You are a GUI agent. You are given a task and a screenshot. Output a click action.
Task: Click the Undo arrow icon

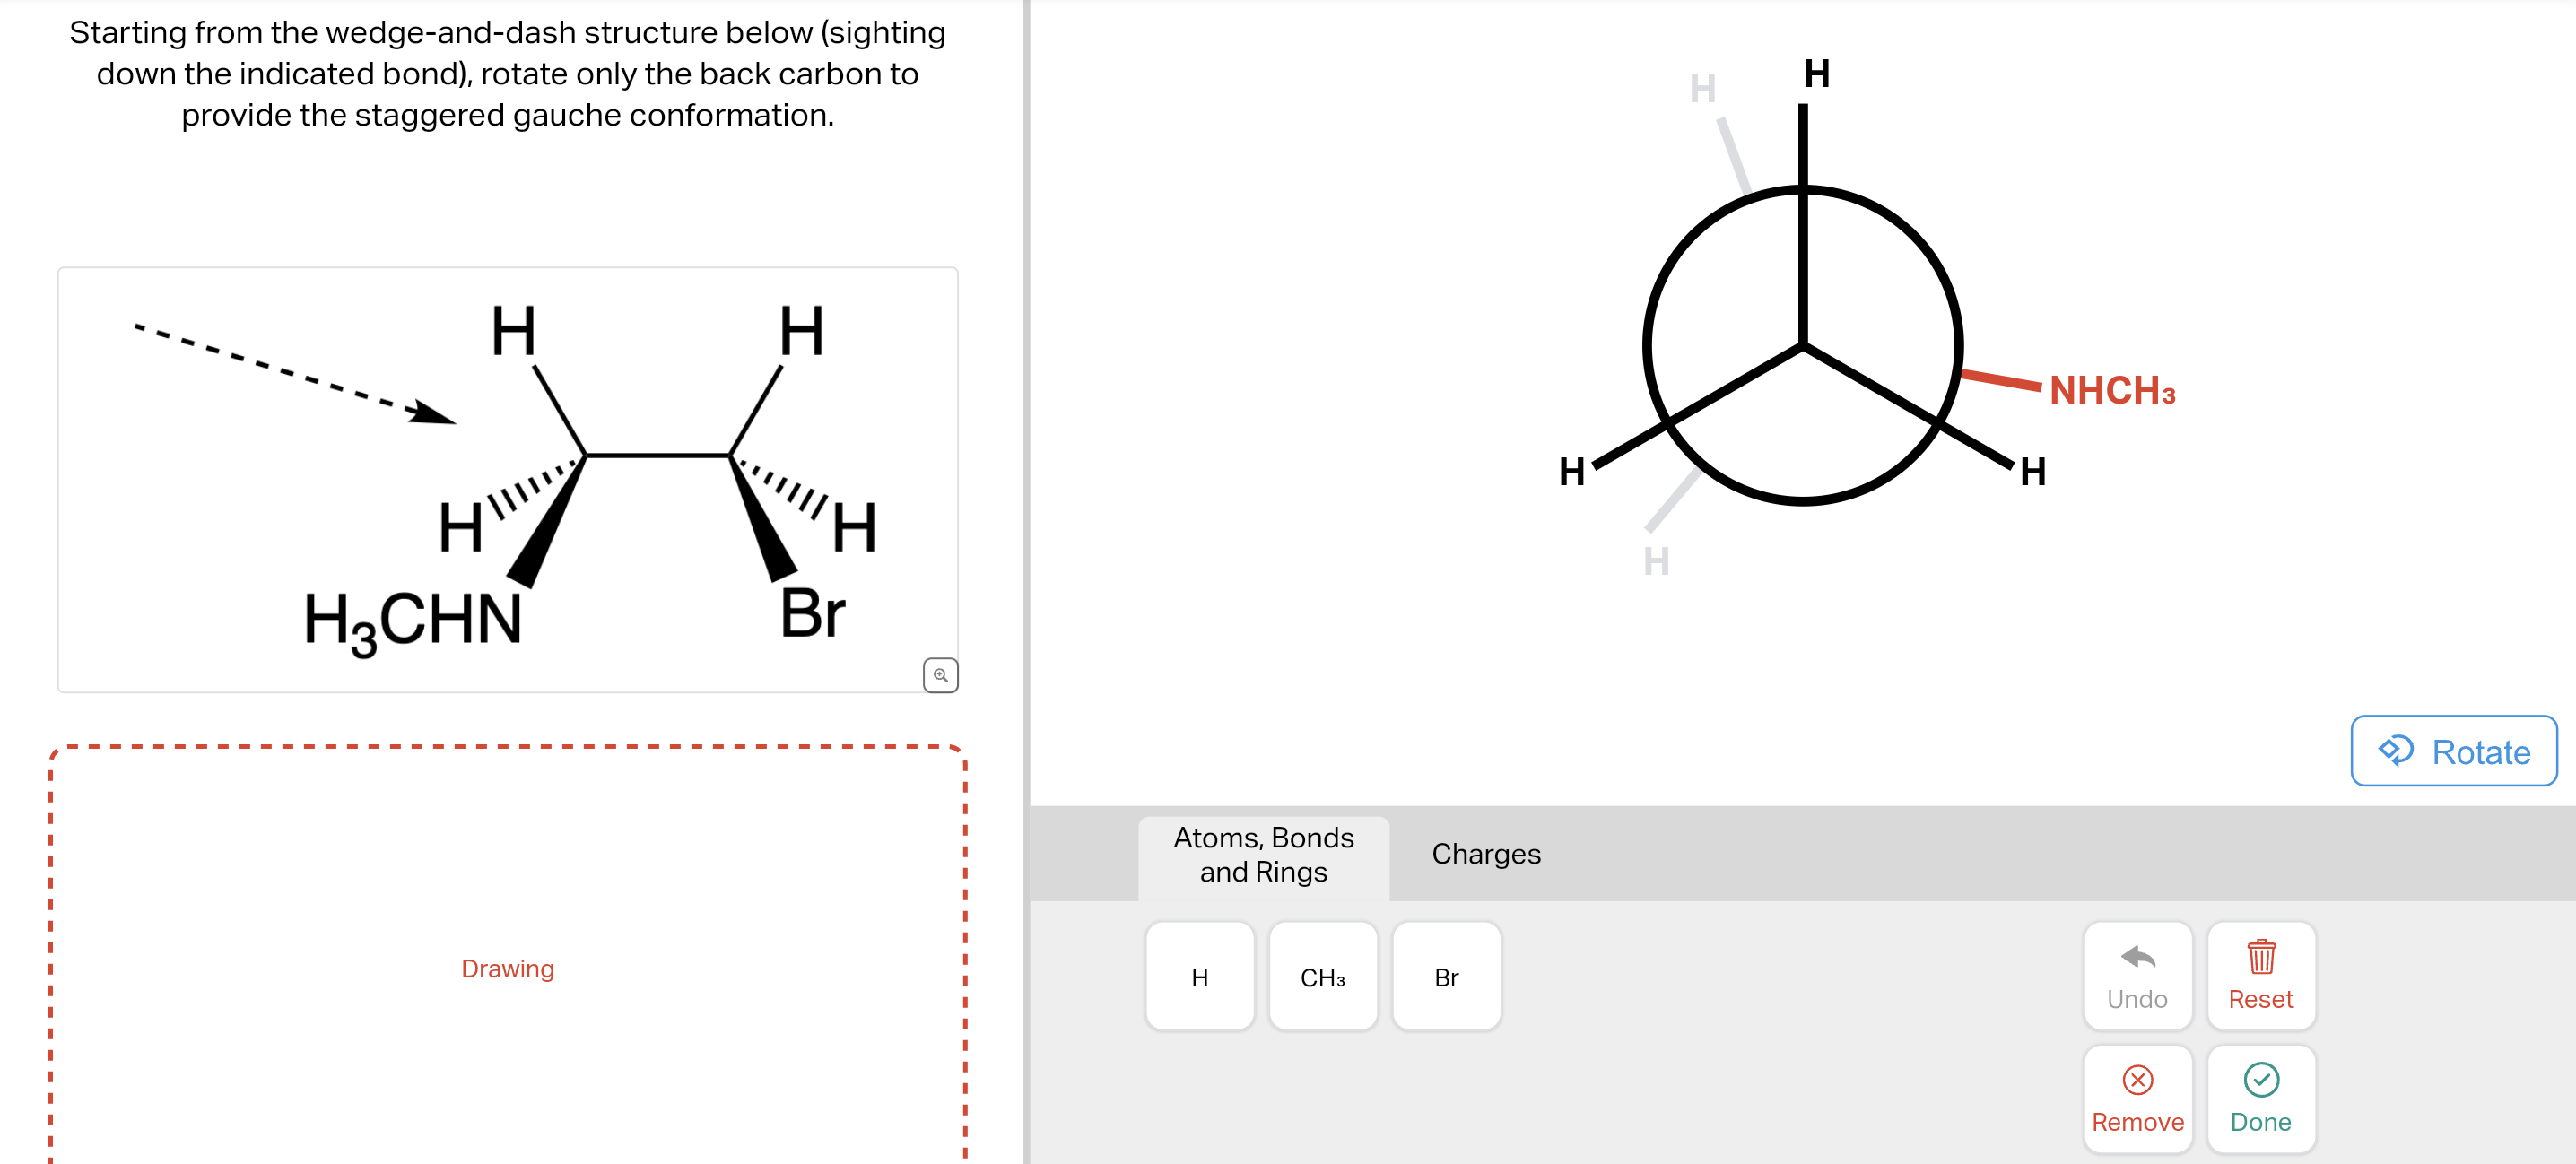(x=2137, y=957)
